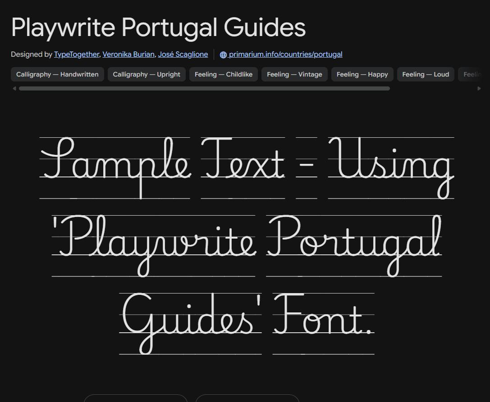Click the 'Sample Text – Using' preview line
This screenshot has width=490, height=402.
click(247, 167)
